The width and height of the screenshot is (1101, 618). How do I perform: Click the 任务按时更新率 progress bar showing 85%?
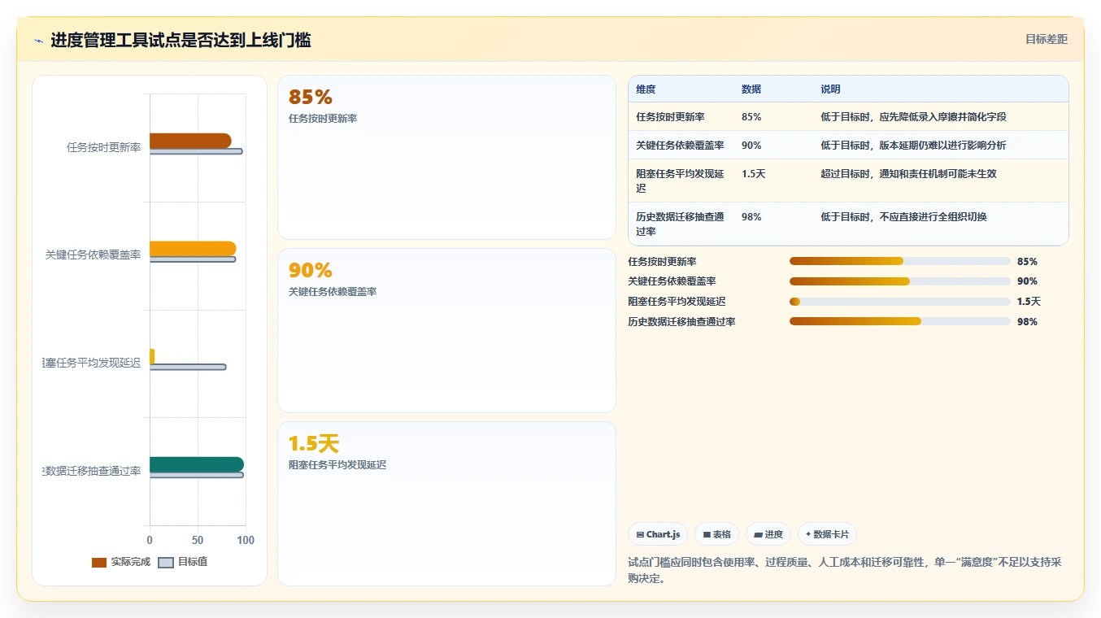899,261
